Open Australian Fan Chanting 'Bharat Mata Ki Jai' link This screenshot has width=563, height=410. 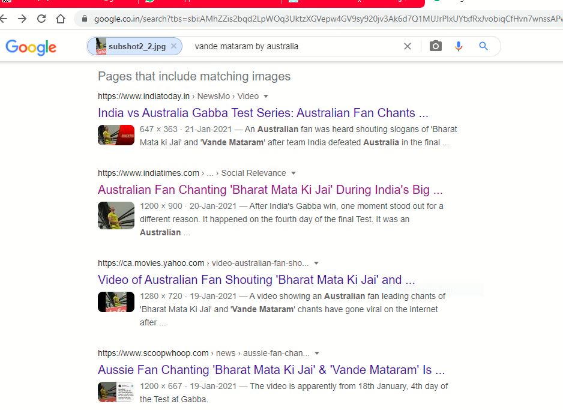click(x=270, y=190)
